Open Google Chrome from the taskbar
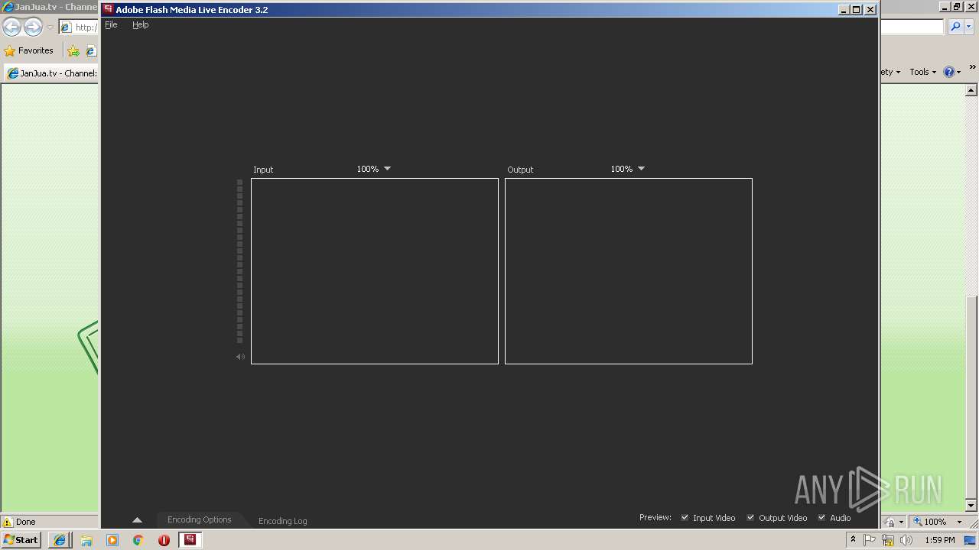The width and height of the screenshot is (979, 550). point(138,540)
